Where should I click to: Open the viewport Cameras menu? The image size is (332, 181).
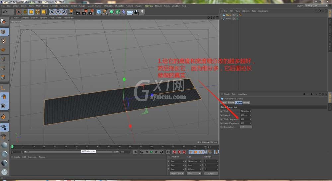[x=25, y=18]
